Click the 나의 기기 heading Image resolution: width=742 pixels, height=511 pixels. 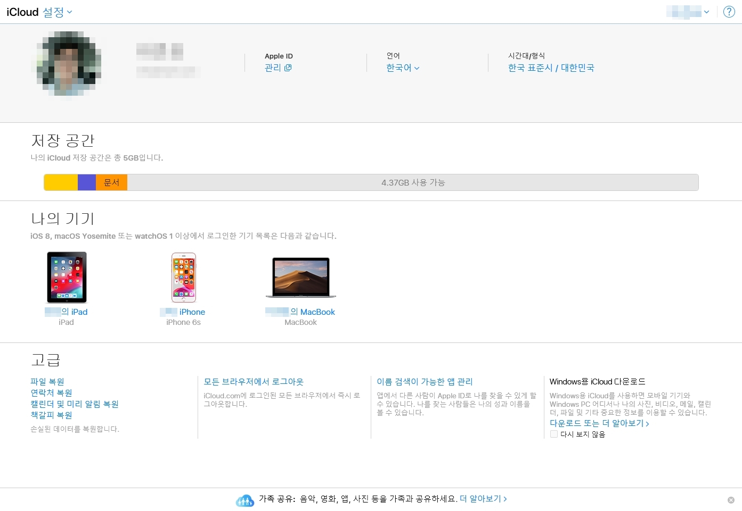[x=63, y=219]
